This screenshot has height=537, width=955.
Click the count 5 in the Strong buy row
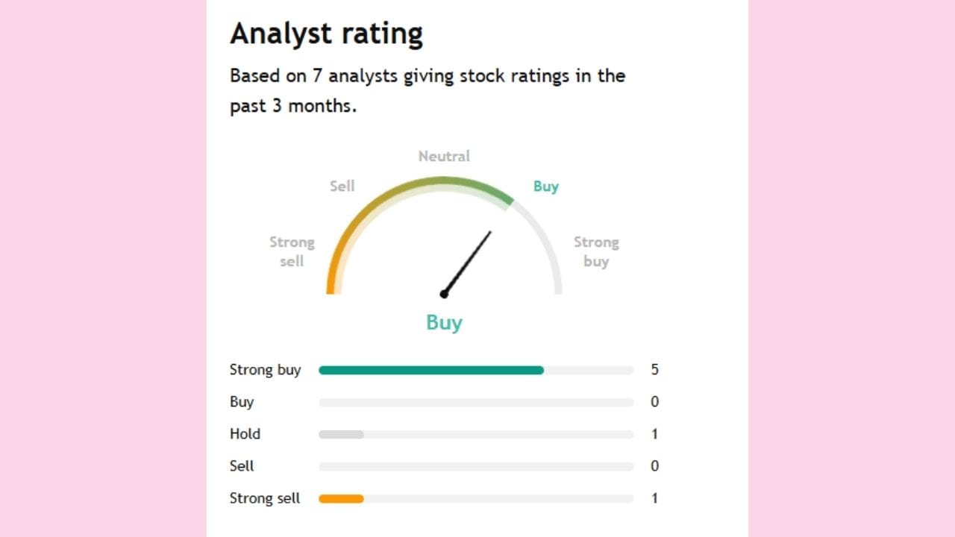tap(654, 370)
